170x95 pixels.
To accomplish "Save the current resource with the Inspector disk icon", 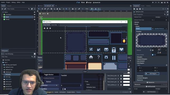I will pos(140,9).
